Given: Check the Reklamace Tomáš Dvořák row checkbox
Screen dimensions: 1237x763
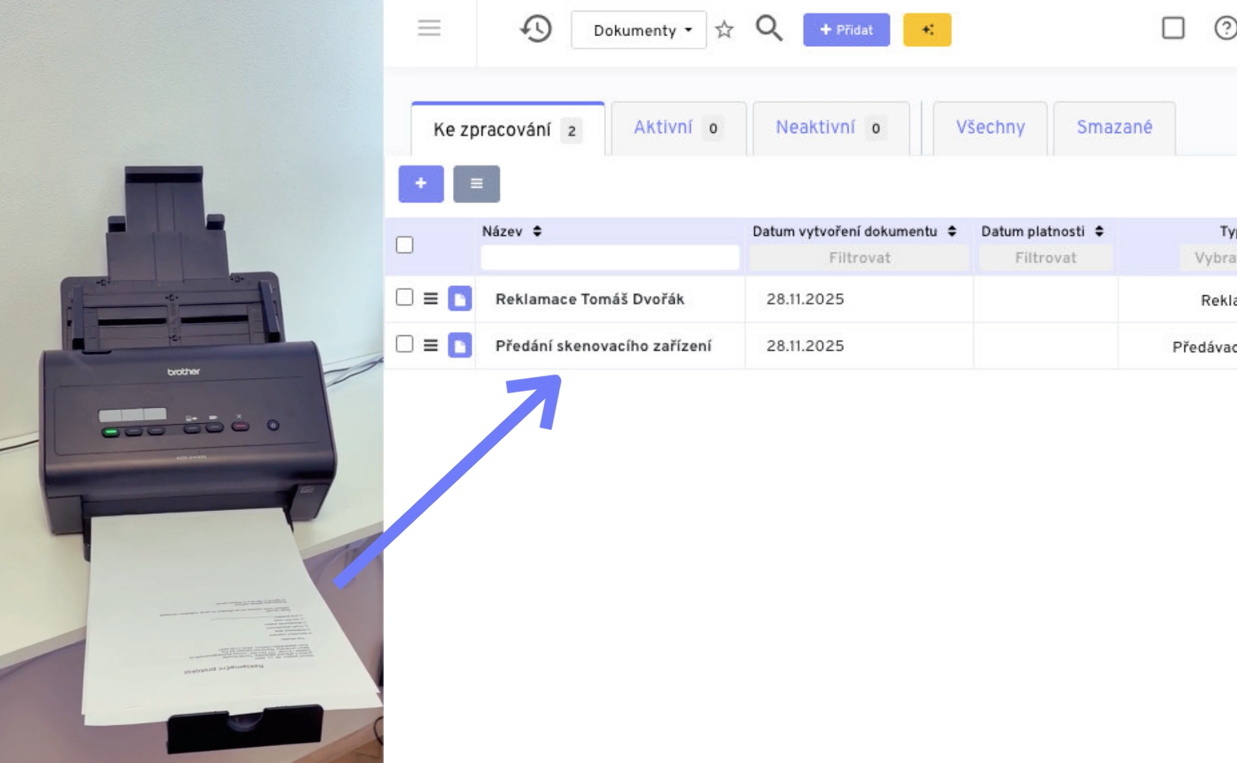Looking at the screenshot, I should (405, 298).
